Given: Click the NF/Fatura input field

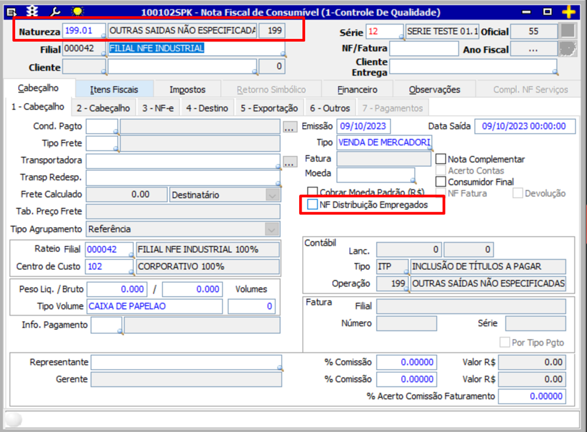Looking at the screenshot, I should pyautogui.click(x=424, y=49).
